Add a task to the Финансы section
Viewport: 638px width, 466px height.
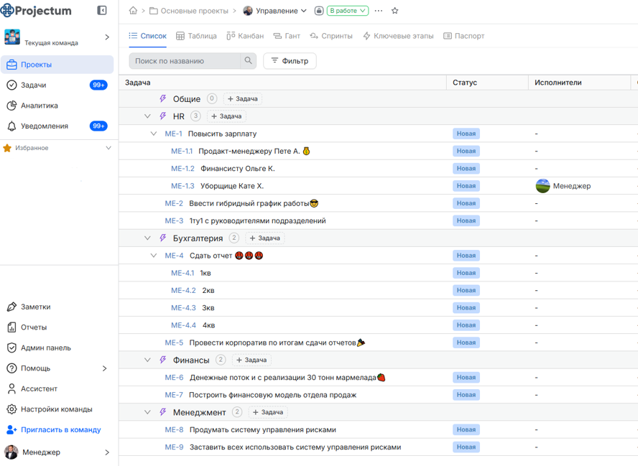(x=251, y=360)
